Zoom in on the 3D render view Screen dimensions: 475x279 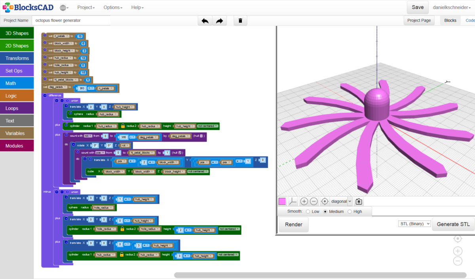pyautogui.click(x=304, y=202)
